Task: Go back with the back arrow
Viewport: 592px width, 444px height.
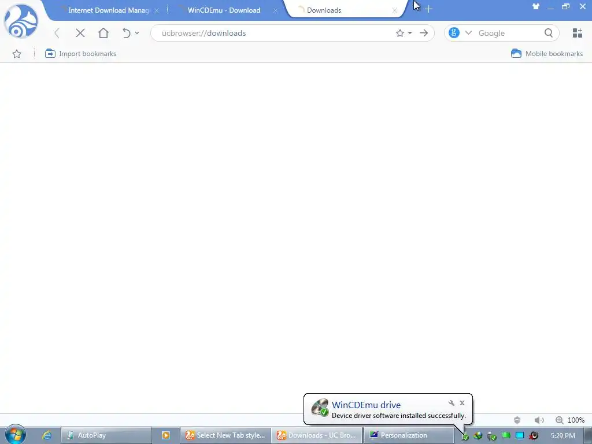Action: pyautogui.click(x=57, y=33)
